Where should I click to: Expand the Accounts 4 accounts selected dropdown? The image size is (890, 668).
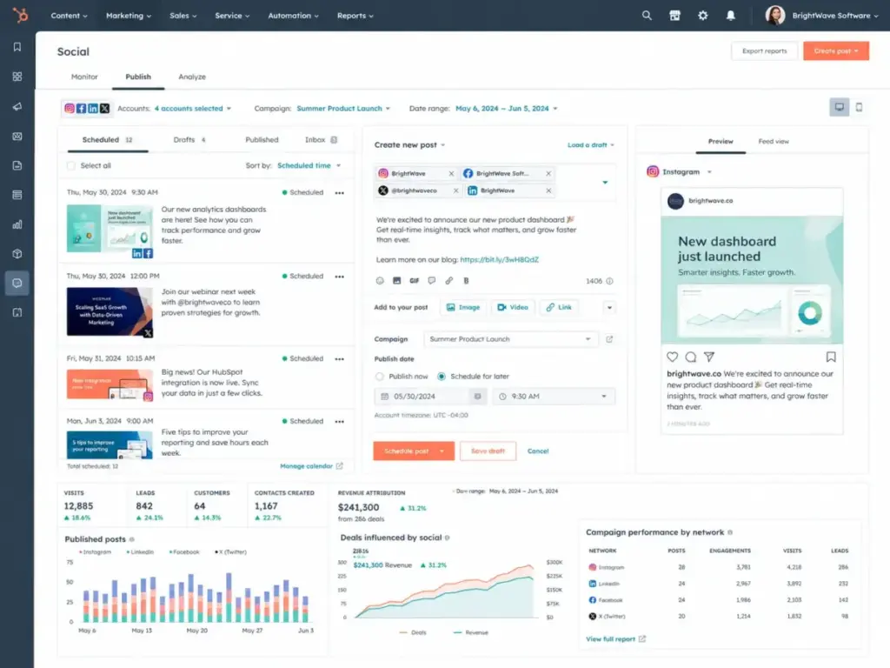point(193,109)
